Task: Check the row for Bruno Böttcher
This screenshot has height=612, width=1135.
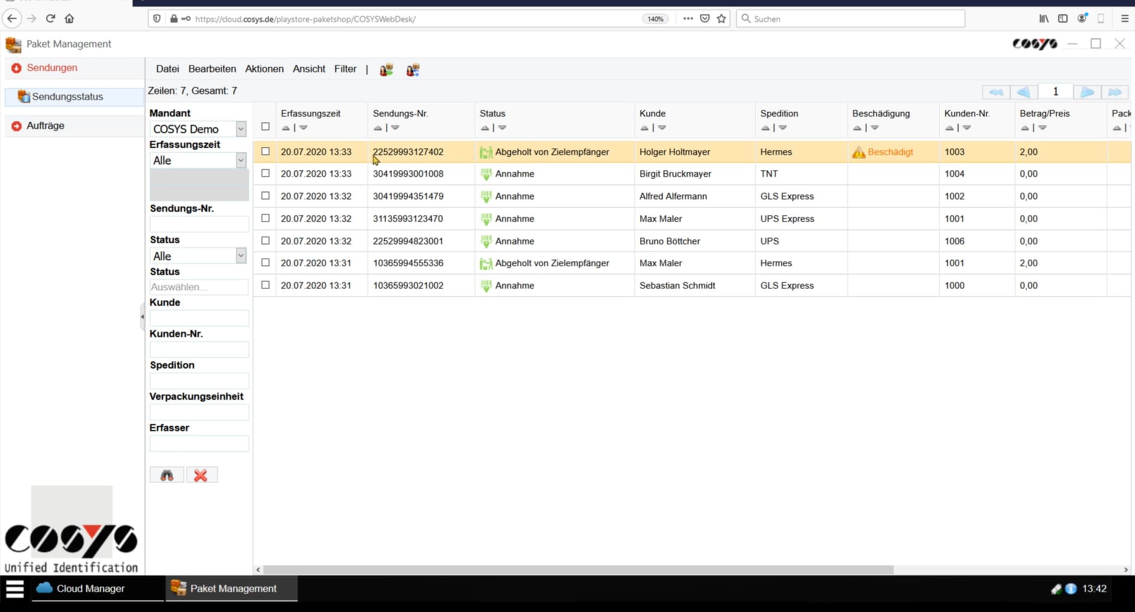Action: point(265,240)
